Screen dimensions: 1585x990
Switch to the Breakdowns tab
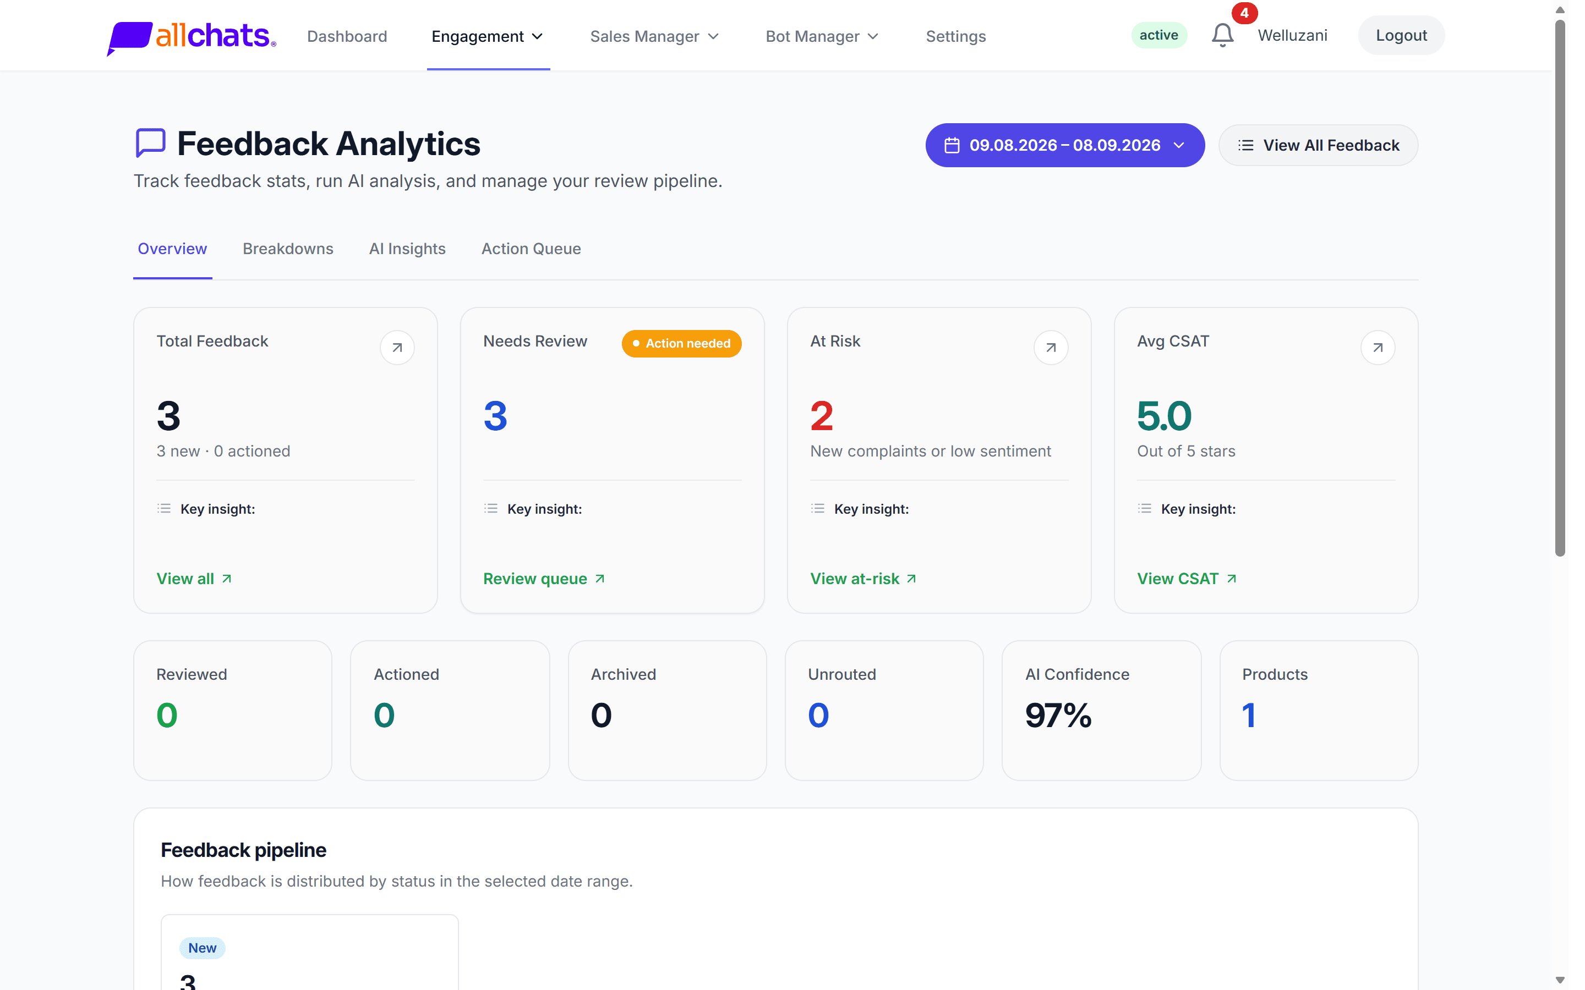click(288, 249)
